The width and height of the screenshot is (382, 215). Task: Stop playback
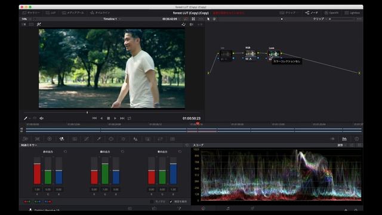[x=109, y=118]
